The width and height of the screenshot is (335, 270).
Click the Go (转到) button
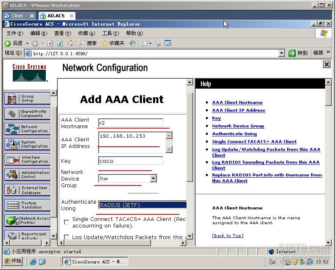tap(298, 53)
